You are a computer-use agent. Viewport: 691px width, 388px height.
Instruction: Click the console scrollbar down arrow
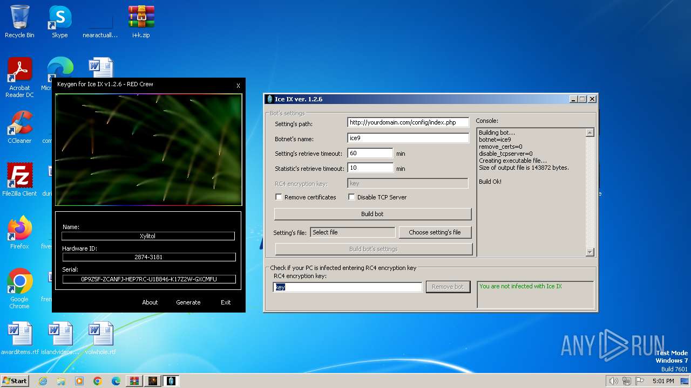[590, 252]
